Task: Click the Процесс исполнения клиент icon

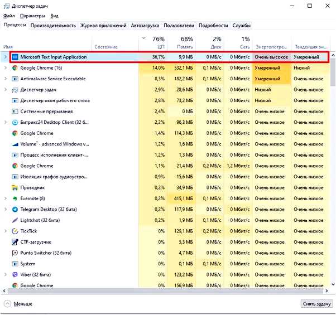Action: (x=15, y=155)
